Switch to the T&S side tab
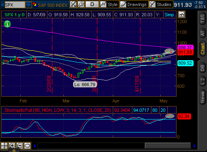The height and width of the screenshot is (152, 207). click(203, 19)
